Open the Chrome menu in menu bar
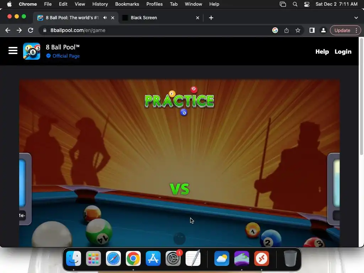Viewport: 364px width, 273px height. coord(28,4)
